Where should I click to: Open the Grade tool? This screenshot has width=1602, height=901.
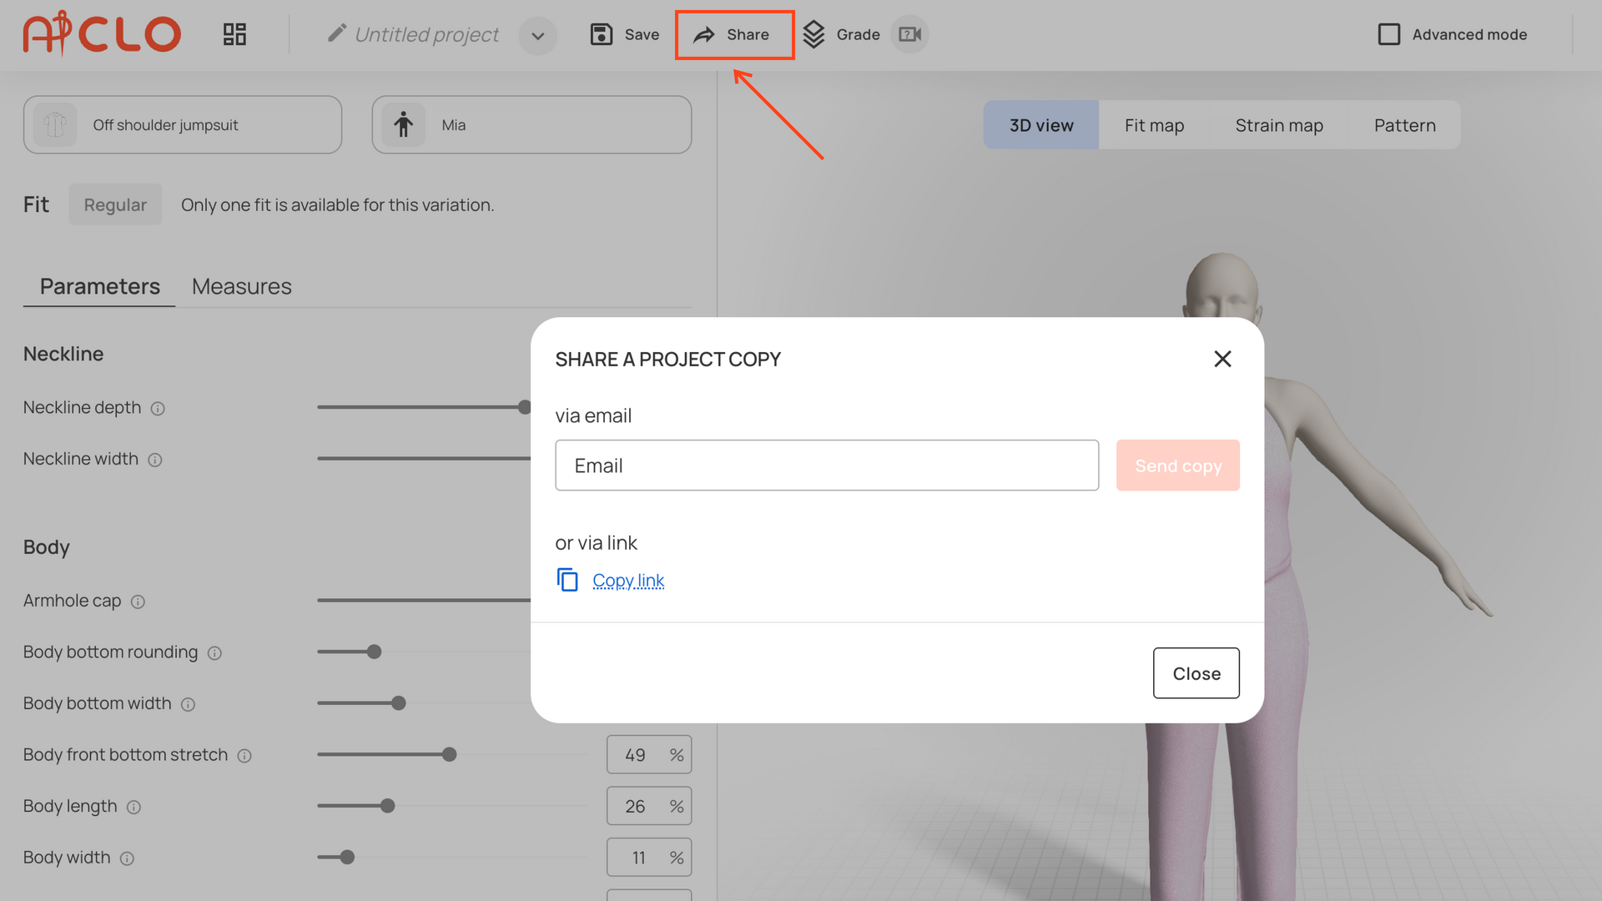coord(841,34)
